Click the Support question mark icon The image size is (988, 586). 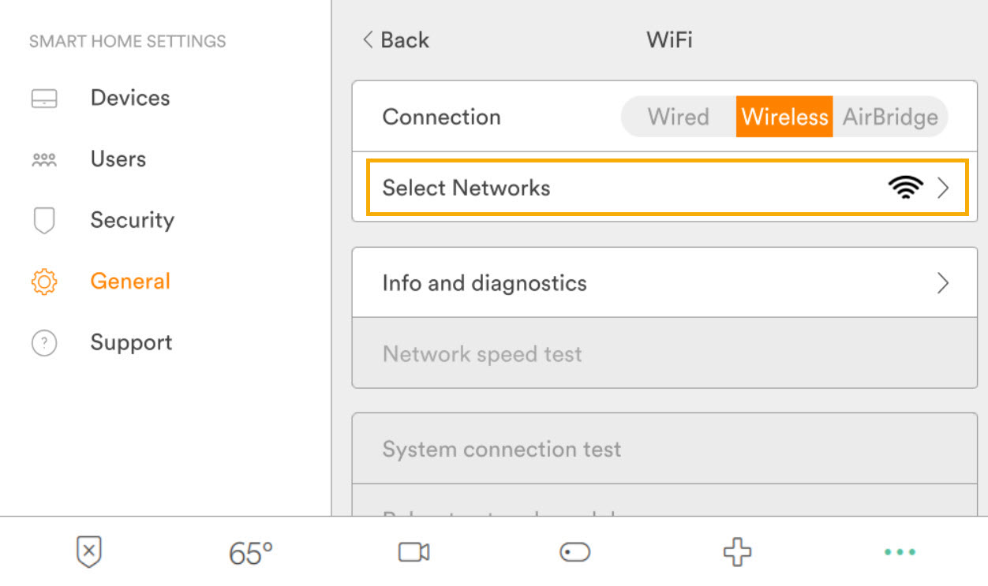point(44,343)
